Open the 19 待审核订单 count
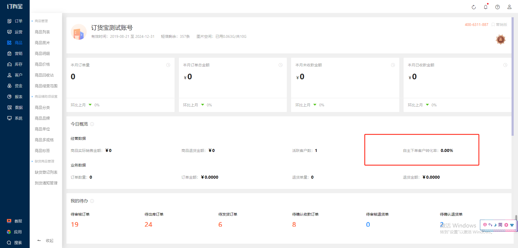 [75, 225]
